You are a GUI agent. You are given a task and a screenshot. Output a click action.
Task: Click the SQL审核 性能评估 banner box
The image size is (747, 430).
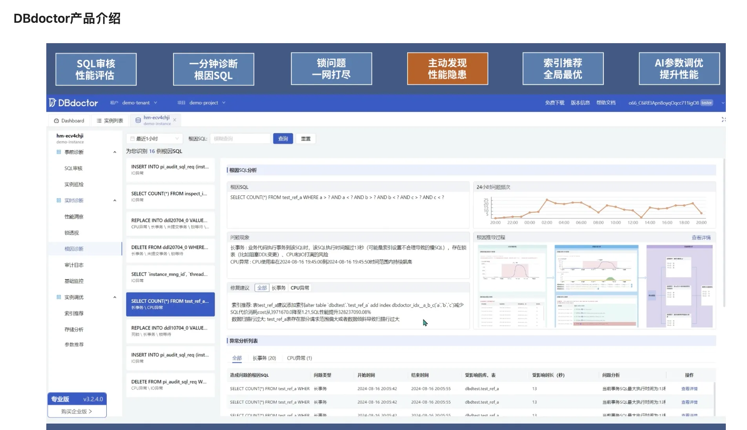click(96, 69)
